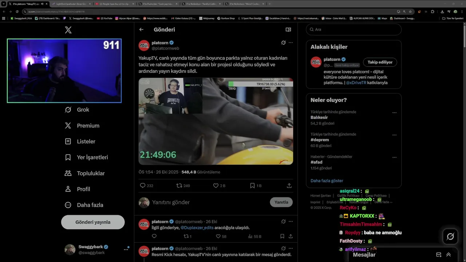
Task: Open Premium in the sidebar
Action: (82, 126)
